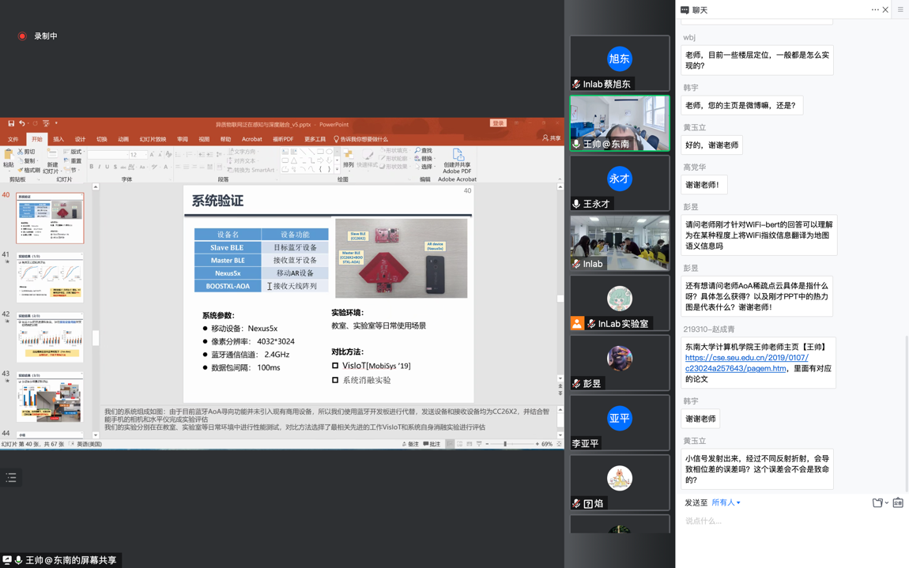Click the Paste icon in the clipboard group

point(9,158)
